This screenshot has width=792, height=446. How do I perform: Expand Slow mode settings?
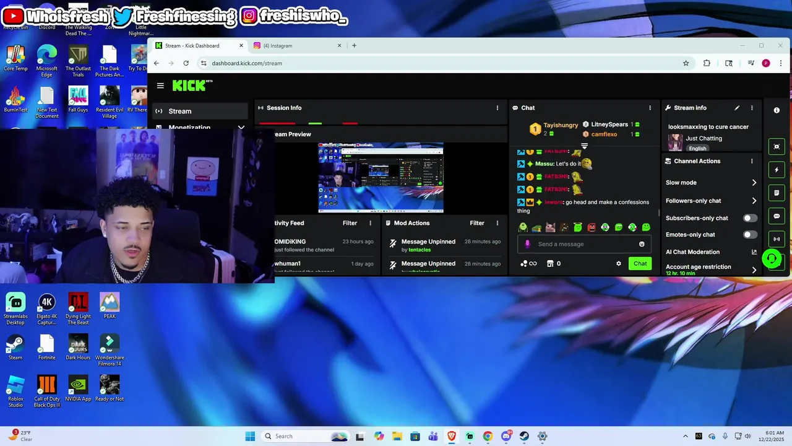754,183
